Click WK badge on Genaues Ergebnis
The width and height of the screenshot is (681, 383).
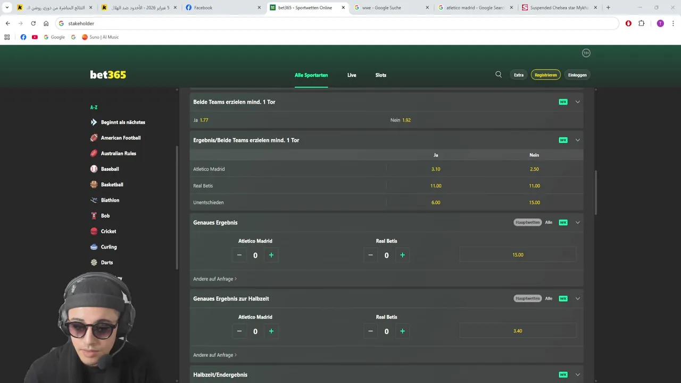(x=563, y=222)
